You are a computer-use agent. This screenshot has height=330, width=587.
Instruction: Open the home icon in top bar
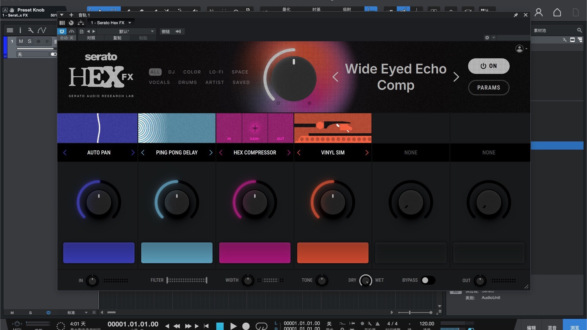point(557,13)
